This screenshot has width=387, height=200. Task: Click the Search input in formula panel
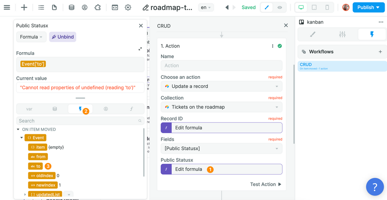pos(77,121)
